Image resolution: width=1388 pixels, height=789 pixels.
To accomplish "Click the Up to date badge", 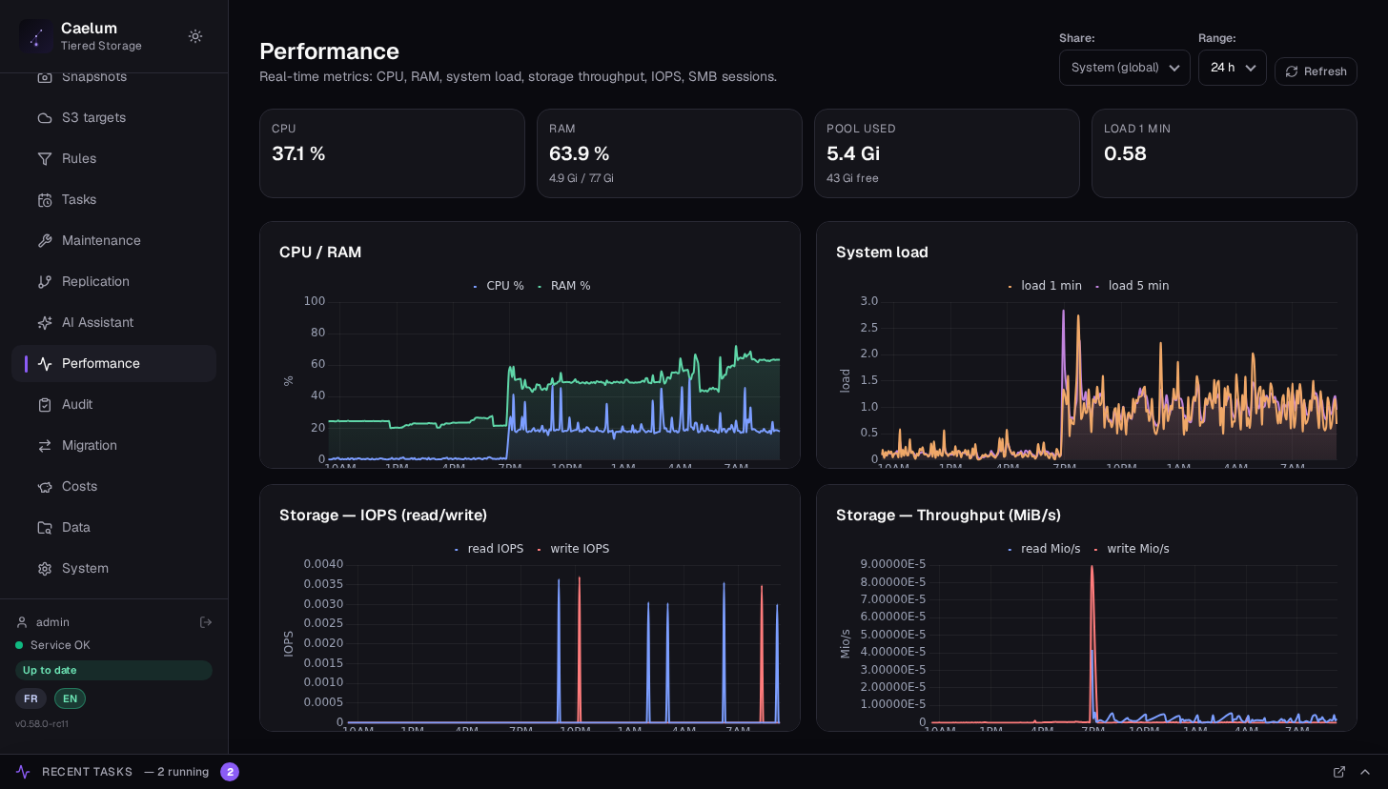I will point(113,670).
